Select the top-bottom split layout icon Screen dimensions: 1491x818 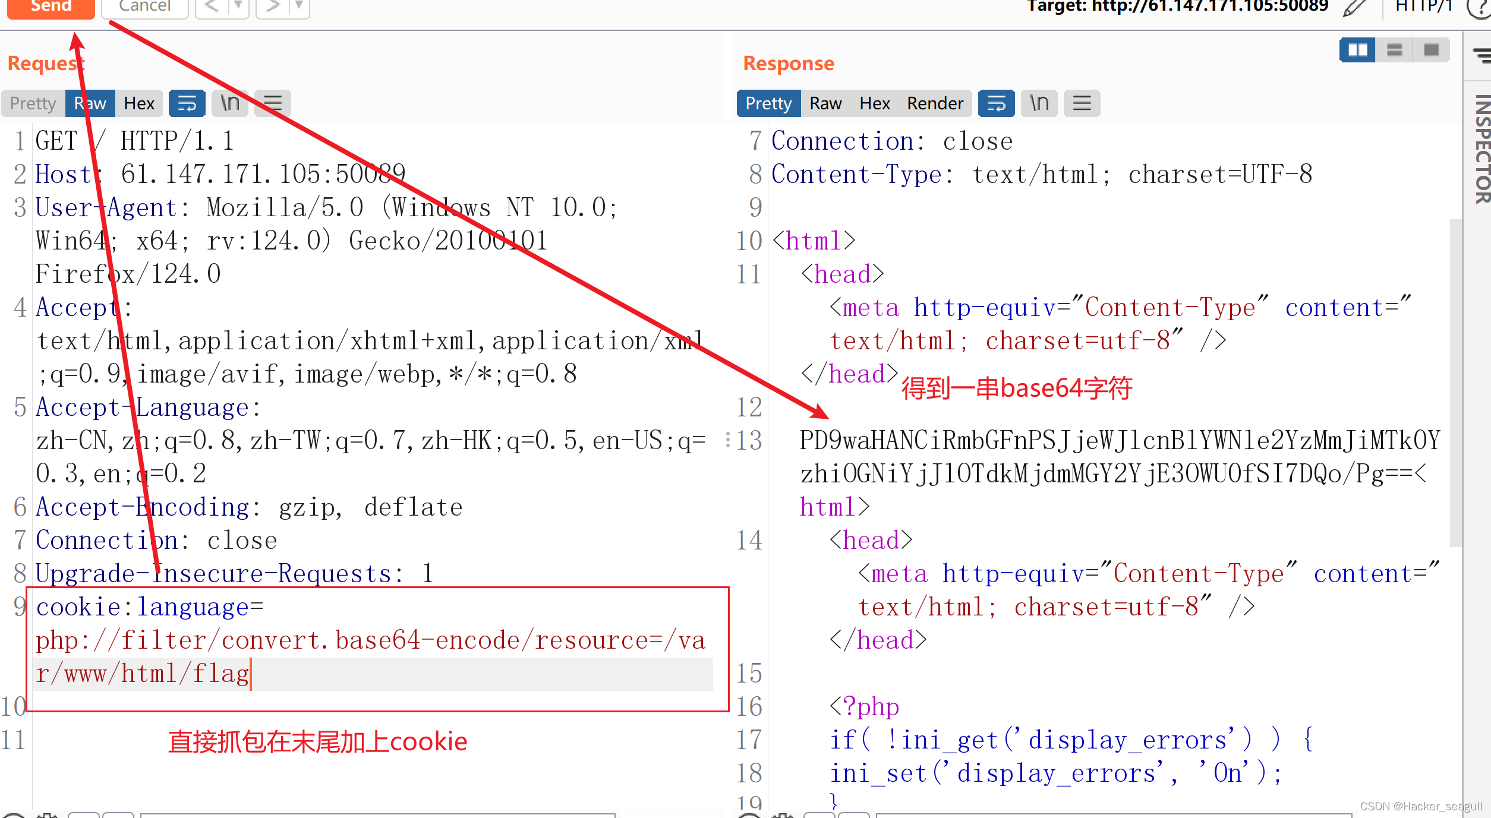pyautogui.click(x=1394, y=50)
